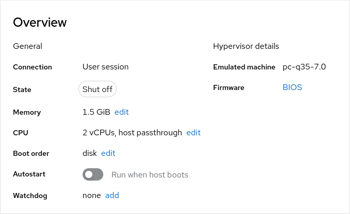Click the Run when host boots label
The image size is (350, 214).
150,175
